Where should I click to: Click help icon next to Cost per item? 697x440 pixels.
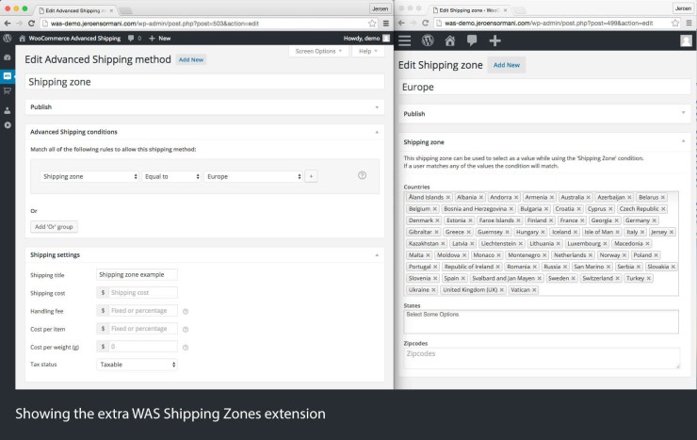point(186,330)
